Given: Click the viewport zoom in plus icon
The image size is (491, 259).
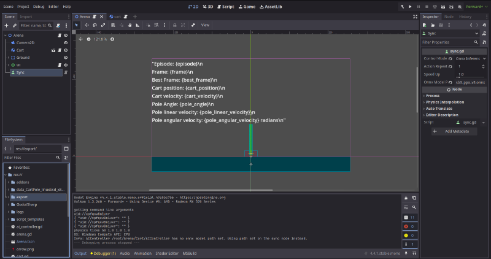Looking at the screenshot, I should 112,39.
